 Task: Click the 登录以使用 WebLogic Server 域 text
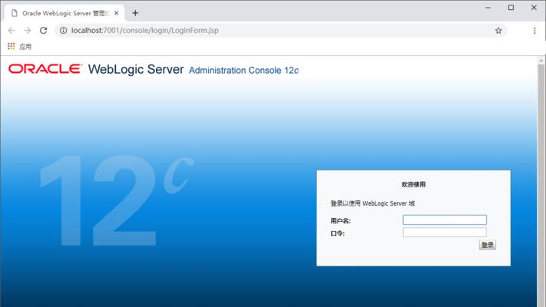tap(372, 203)
